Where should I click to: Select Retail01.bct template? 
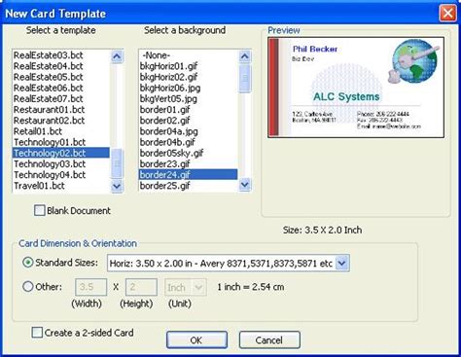click(x=61, y=131)
